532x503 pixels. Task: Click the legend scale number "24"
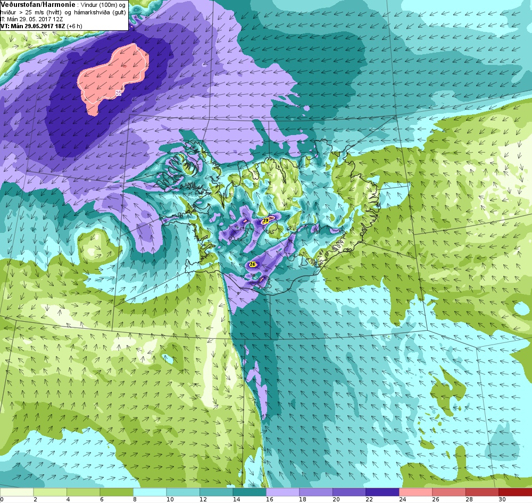402,499
